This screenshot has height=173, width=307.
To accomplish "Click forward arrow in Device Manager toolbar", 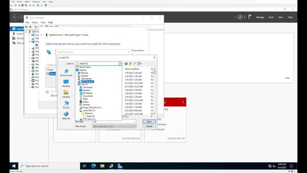I will (30, 27).
